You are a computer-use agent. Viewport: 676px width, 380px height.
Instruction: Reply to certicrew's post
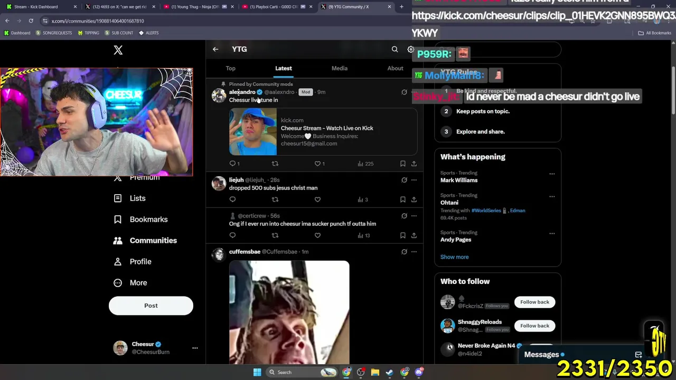[232, 235]
